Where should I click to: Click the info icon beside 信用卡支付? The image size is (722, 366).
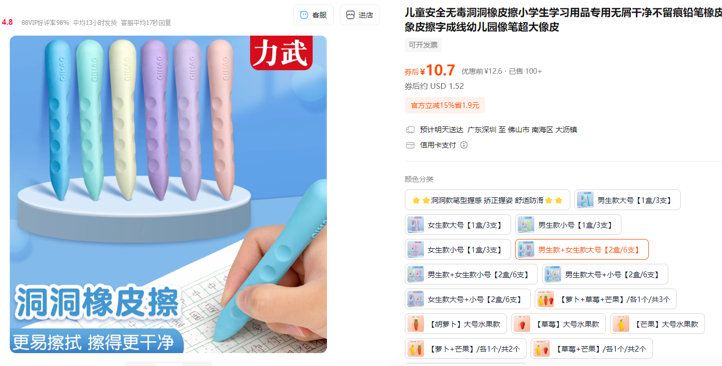click(464, 145)
